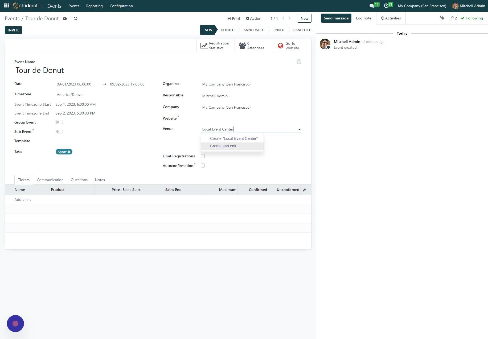Open the Responsible field dropdown
This screenshot has width=488, height=339.
(251, 96)
